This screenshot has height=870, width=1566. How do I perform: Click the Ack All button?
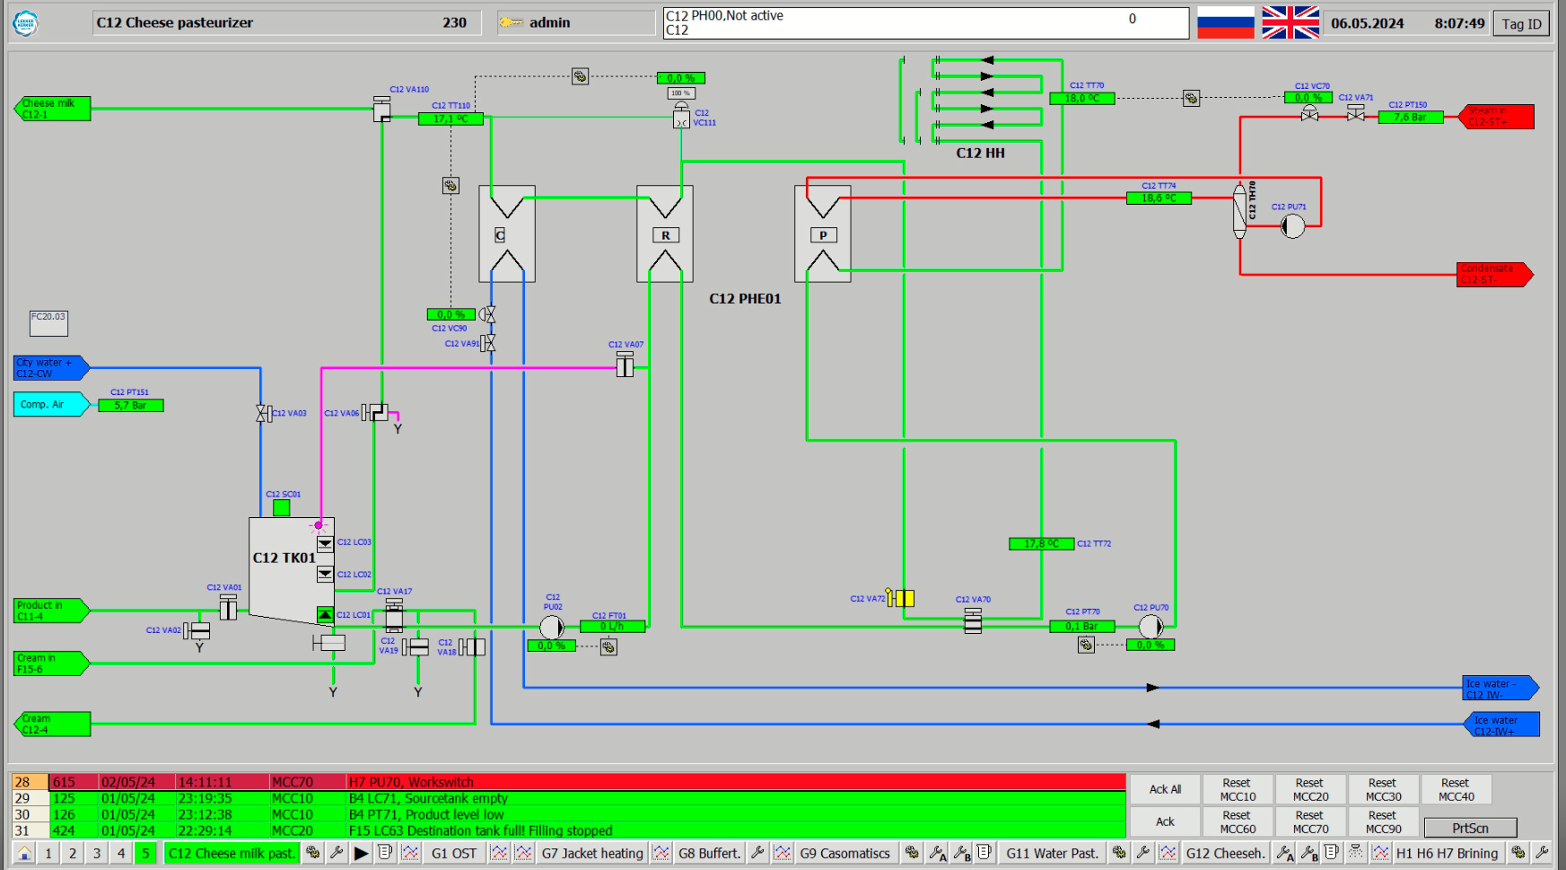(1165, 789)
